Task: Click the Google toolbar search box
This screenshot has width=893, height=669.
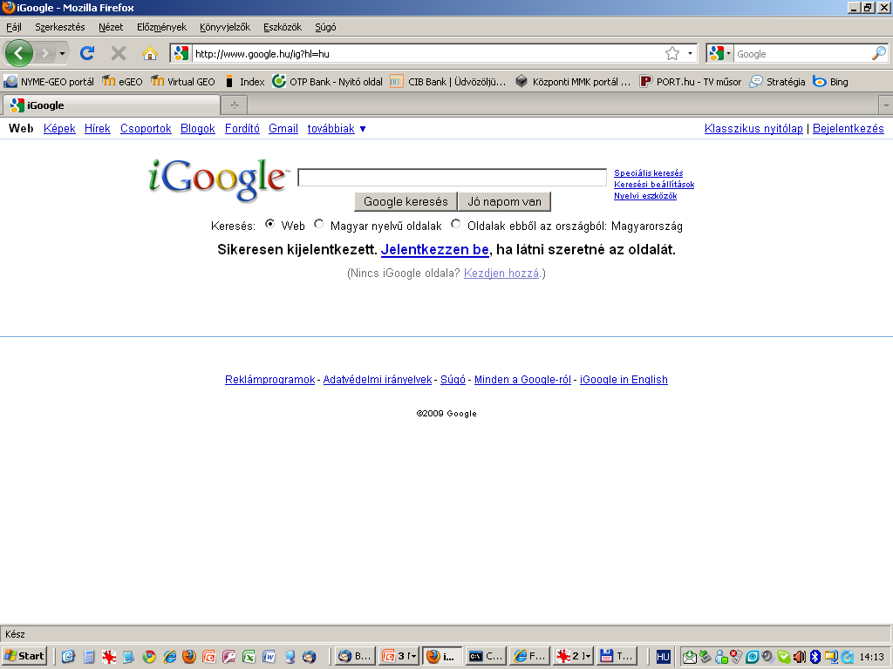Action: [x=802, y=53]
